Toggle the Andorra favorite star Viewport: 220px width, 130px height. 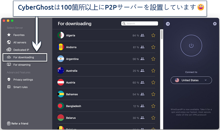[153, 47]
